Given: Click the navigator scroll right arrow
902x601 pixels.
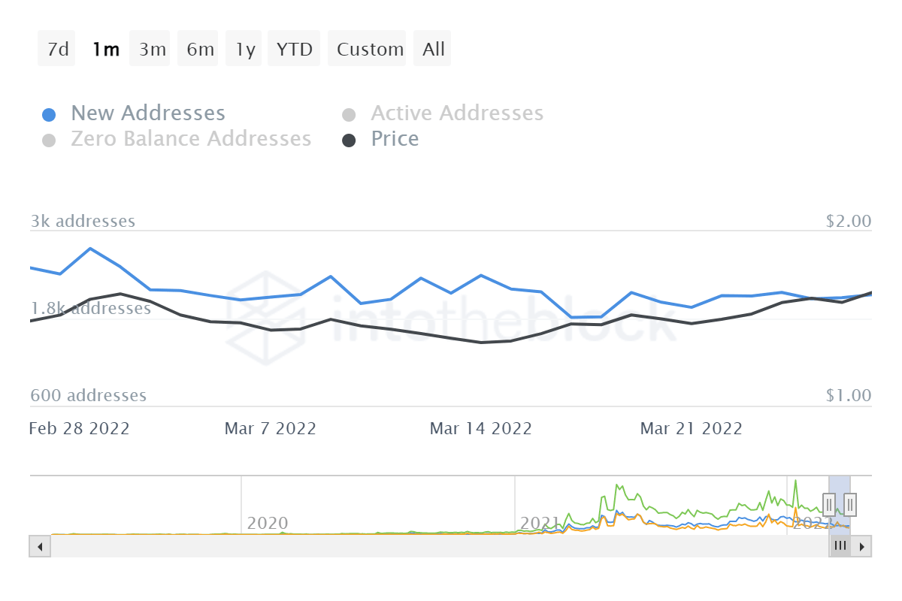Looking at the screenshot, I should tap(861, 546).
